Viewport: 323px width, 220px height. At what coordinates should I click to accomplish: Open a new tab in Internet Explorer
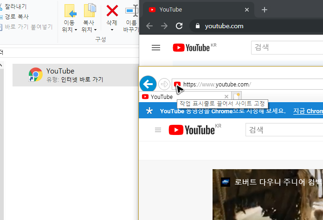click(x=236, y=96)
